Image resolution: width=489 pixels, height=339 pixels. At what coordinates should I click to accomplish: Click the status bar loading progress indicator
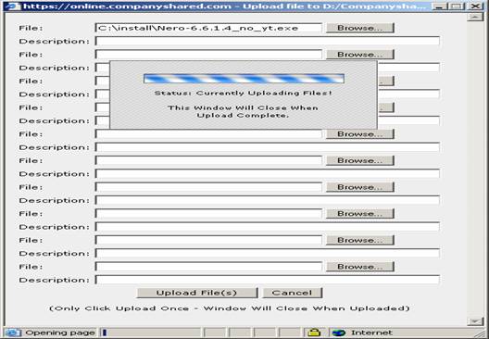[150, 333]
